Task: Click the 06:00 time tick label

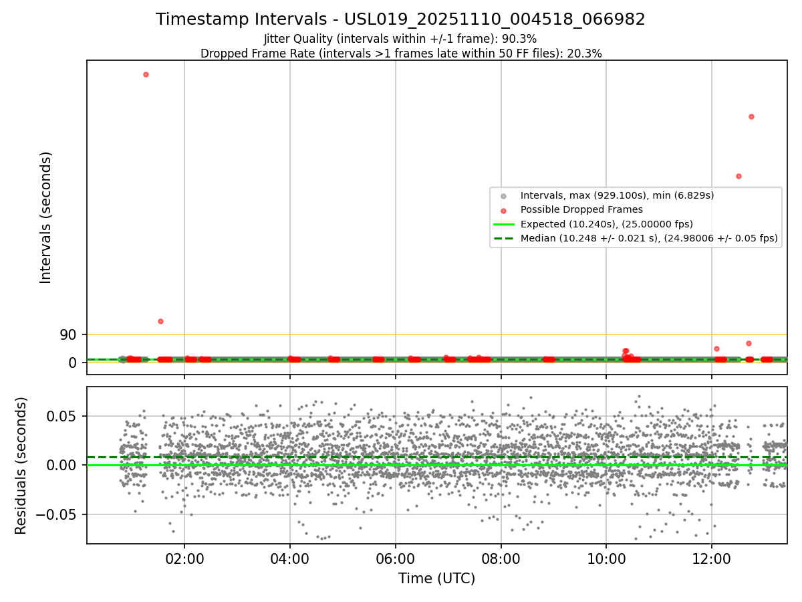Action: click(396, 559)
